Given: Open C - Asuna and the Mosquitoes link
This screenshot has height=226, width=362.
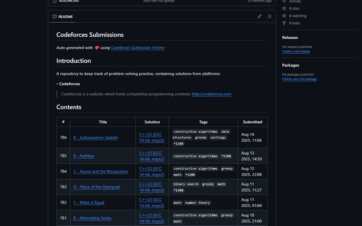Looking at the screenshot, I should click(x=101, y=171).
